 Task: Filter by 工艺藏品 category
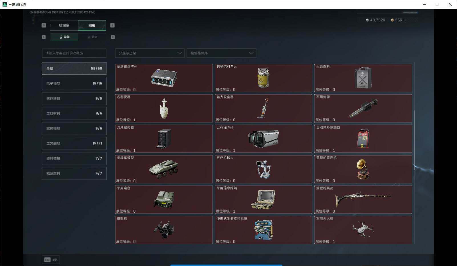pyautogui.click(x=74, y=144)
